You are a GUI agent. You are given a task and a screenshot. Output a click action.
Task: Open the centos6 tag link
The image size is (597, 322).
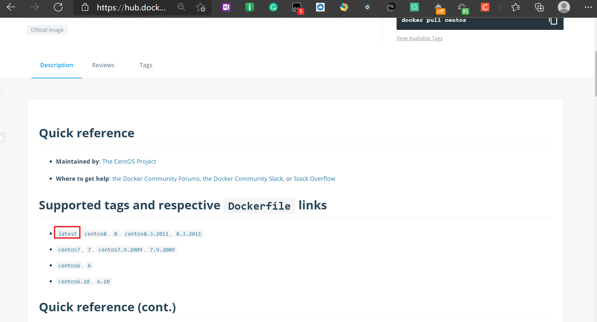pyautogui.click(x=69, y=266)
